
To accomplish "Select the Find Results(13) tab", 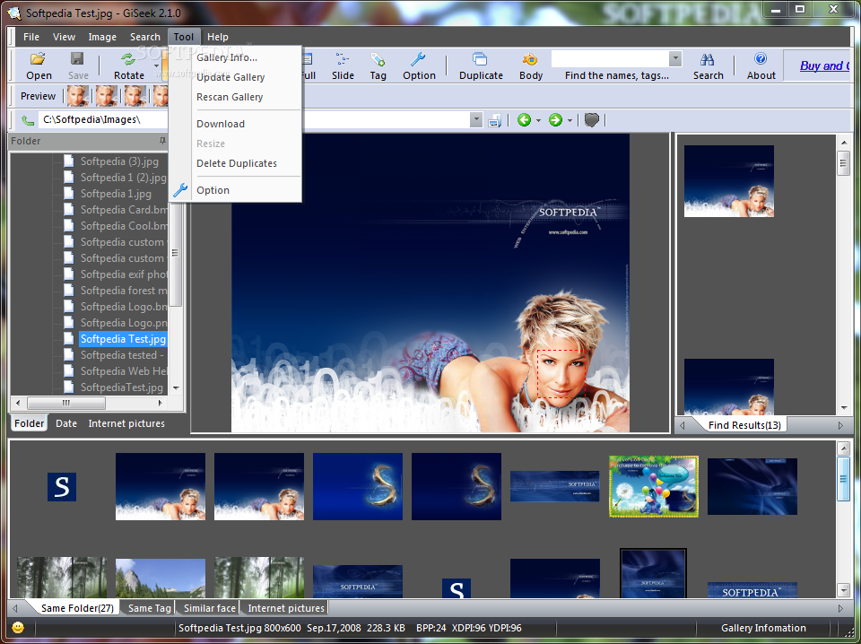I will (744, 425).
